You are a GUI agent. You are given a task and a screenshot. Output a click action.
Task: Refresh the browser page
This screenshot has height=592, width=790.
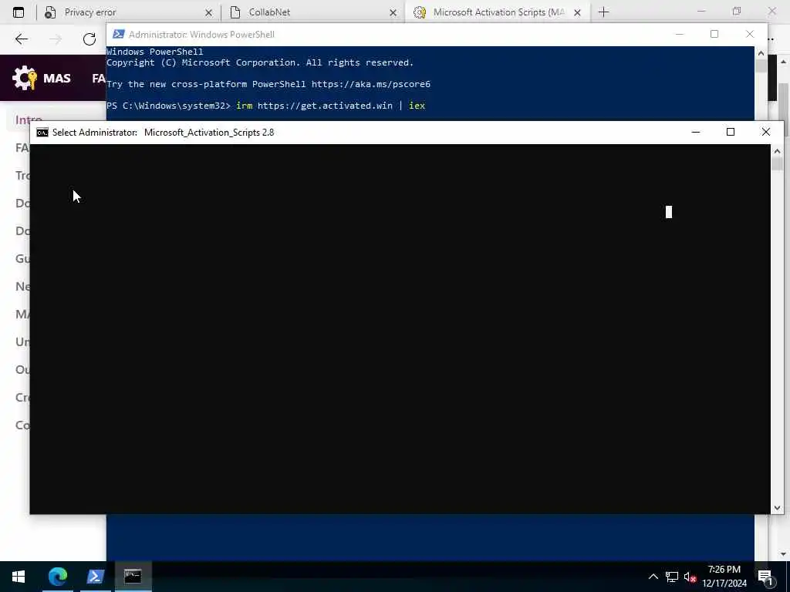(89, 39)
